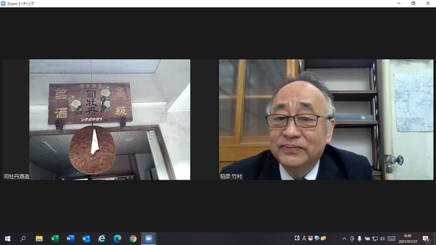Click the USB safely-remove tray icon
This screenshot has width=436, height=245.
(x=352, y=239)
